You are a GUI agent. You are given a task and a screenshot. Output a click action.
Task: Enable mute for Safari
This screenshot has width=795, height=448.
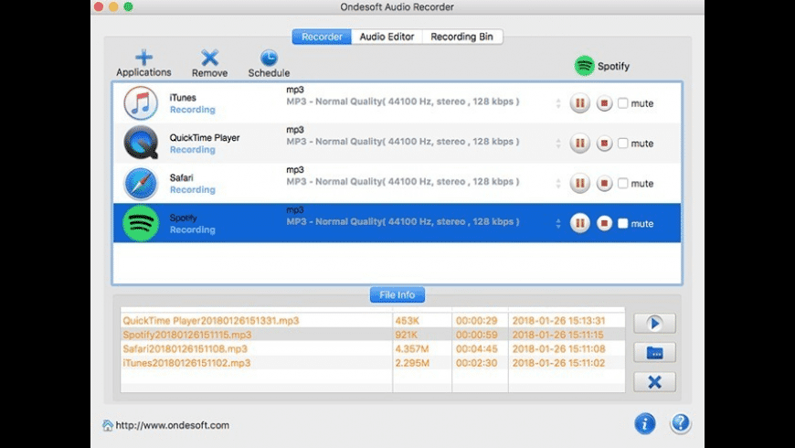pos(623,183)
